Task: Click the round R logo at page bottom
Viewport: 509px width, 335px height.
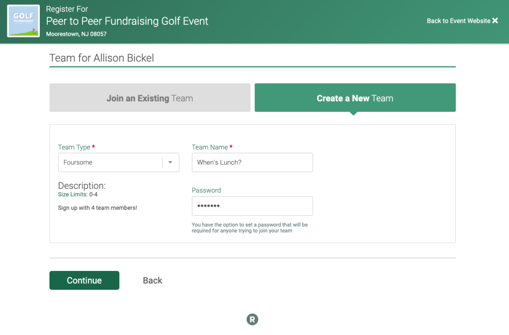Action: tap(252, 320)
